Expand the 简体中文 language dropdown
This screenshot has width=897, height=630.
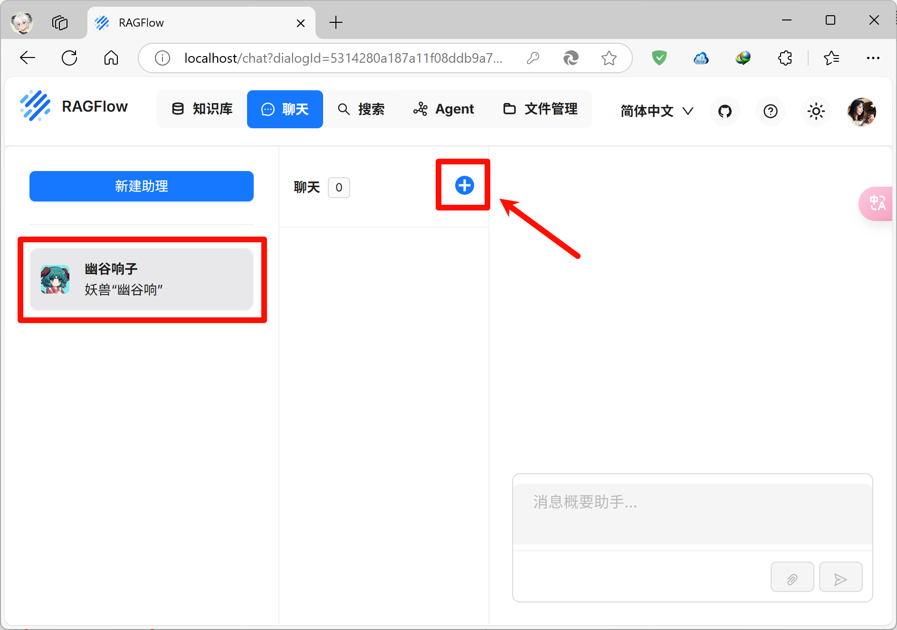point(657,111)
